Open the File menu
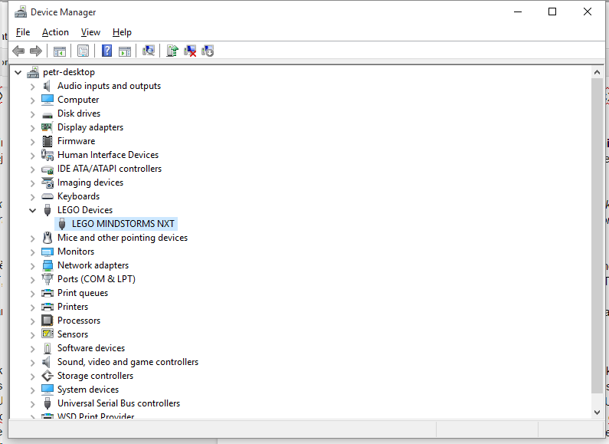 (23, 32)
